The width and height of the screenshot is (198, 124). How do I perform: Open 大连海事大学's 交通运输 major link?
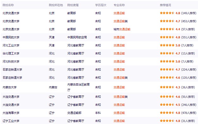[119, 113]
